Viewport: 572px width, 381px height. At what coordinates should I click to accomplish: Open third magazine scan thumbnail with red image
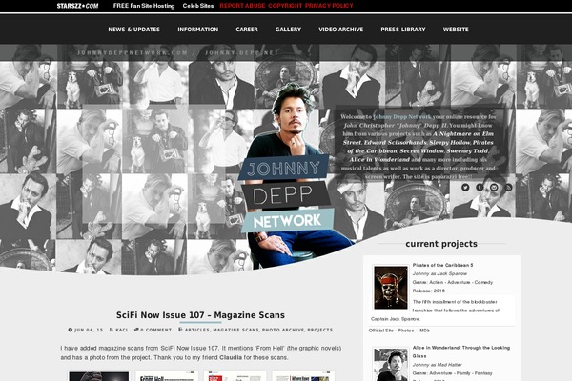[x=235, y=376]
